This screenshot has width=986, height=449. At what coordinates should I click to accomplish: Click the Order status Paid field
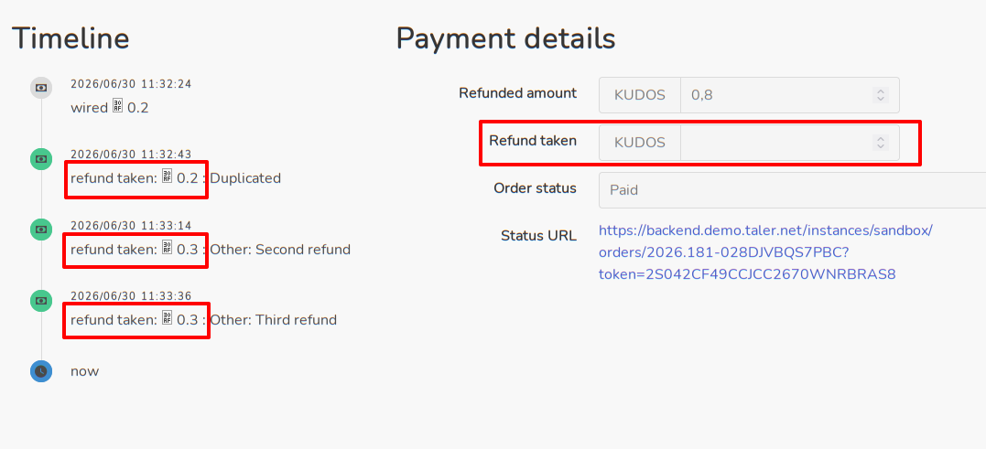[x=792, y=189]
